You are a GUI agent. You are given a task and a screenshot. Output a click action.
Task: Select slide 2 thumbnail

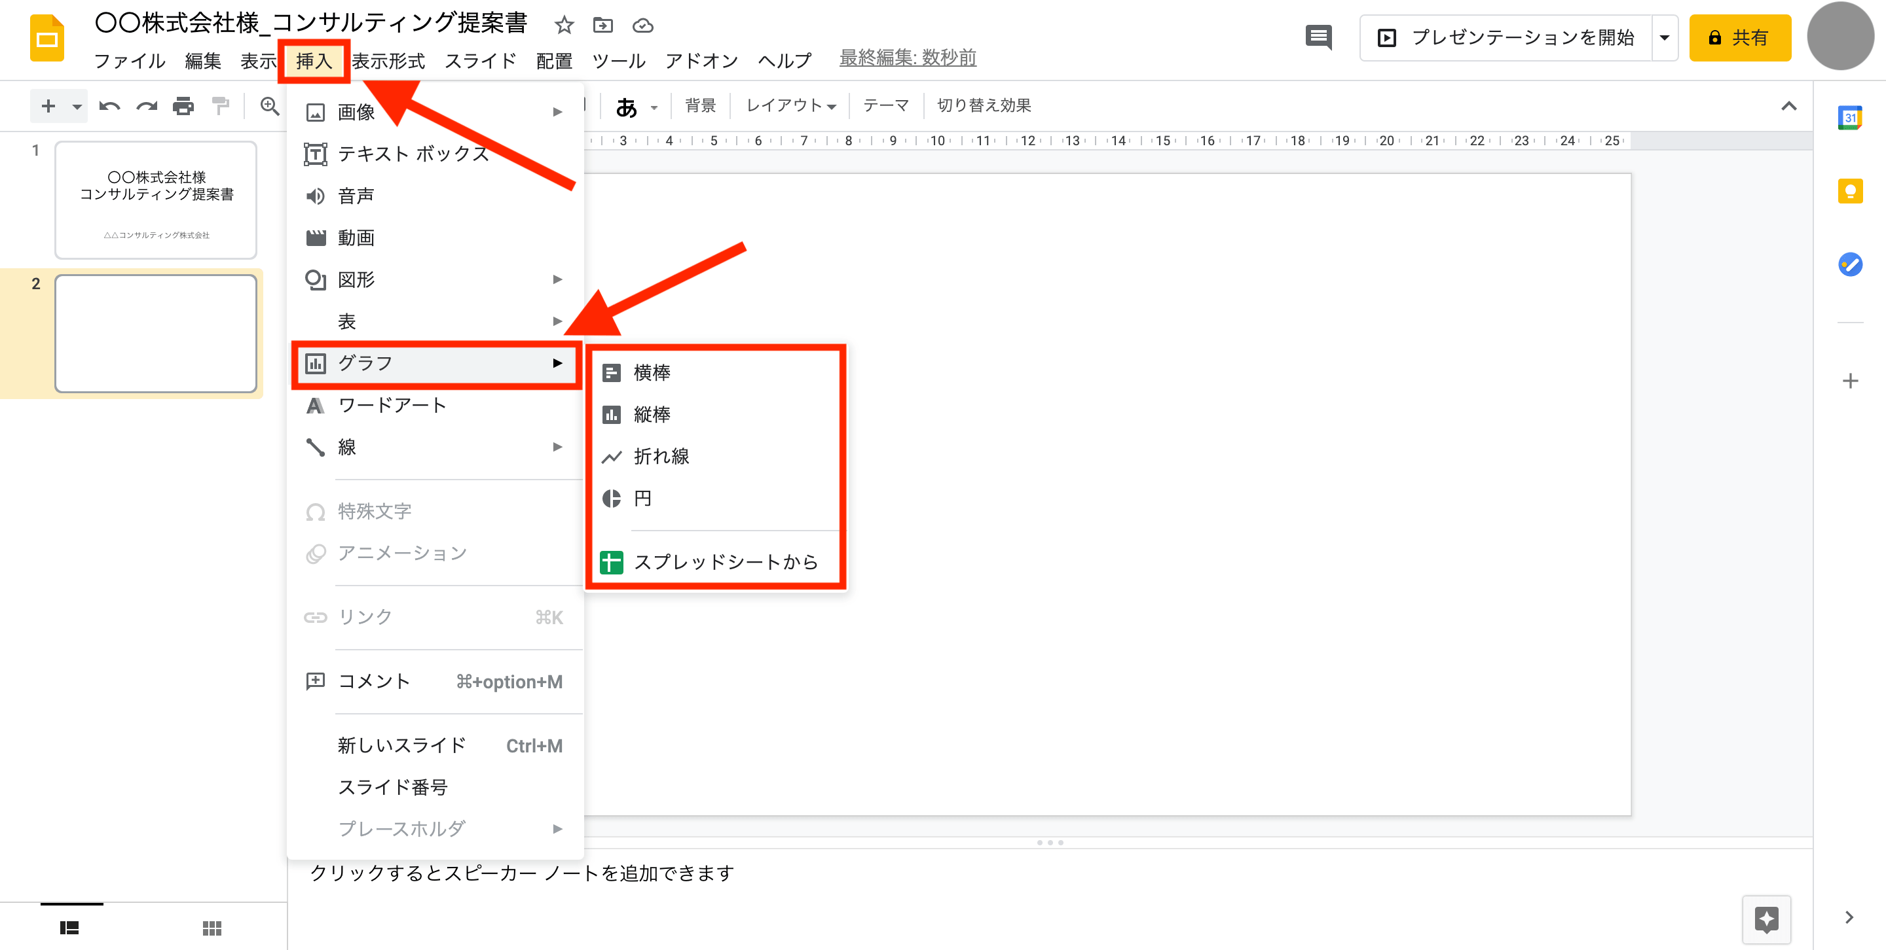point(156,334)
